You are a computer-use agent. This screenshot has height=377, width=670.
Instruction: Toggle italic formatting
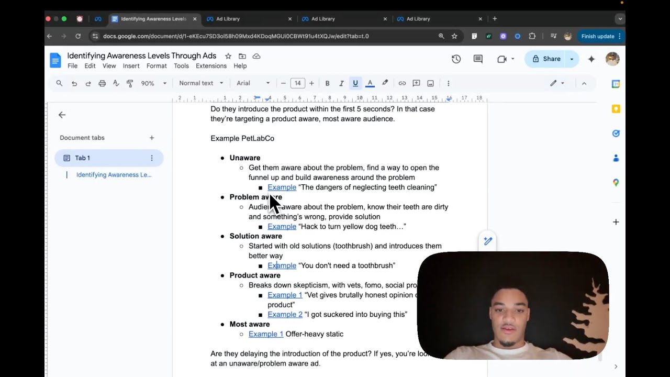click(341, 83)
